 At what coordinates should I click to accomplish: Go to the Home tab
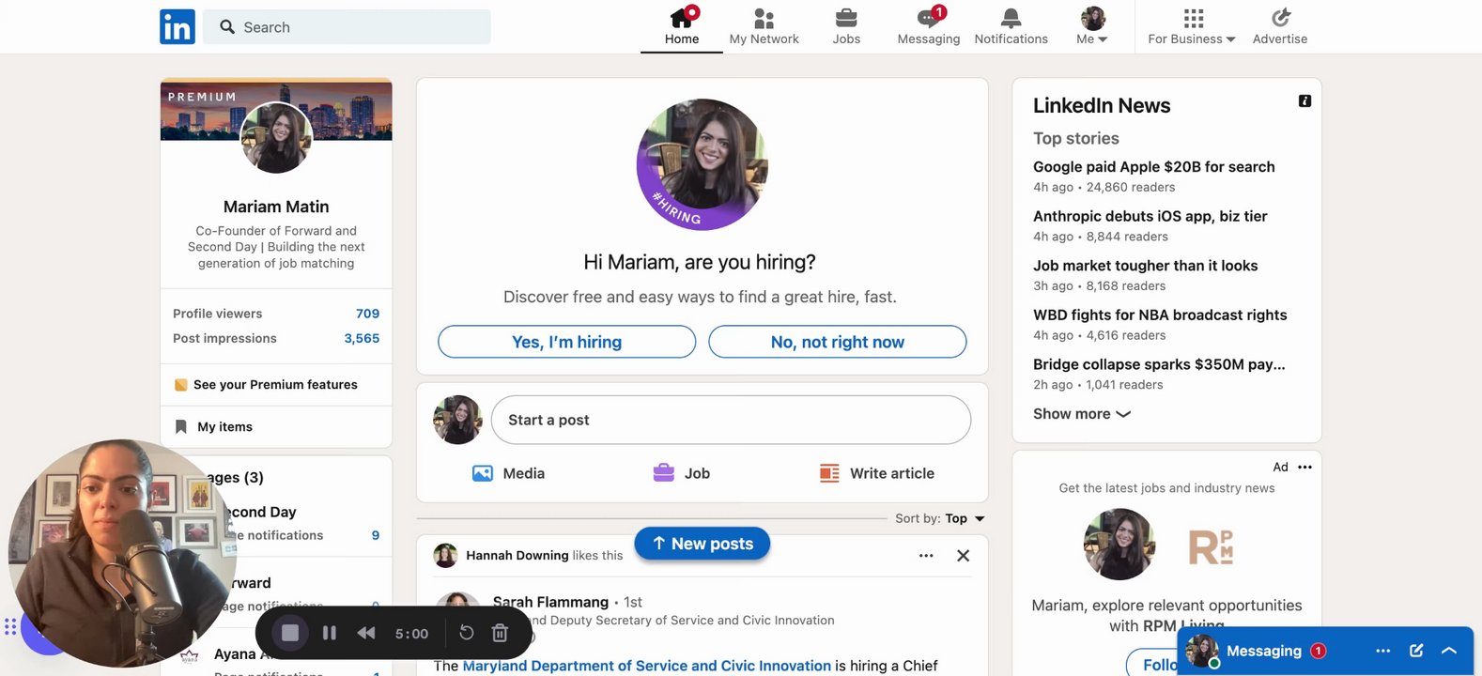pyautogui.click(x=682, y=27)
